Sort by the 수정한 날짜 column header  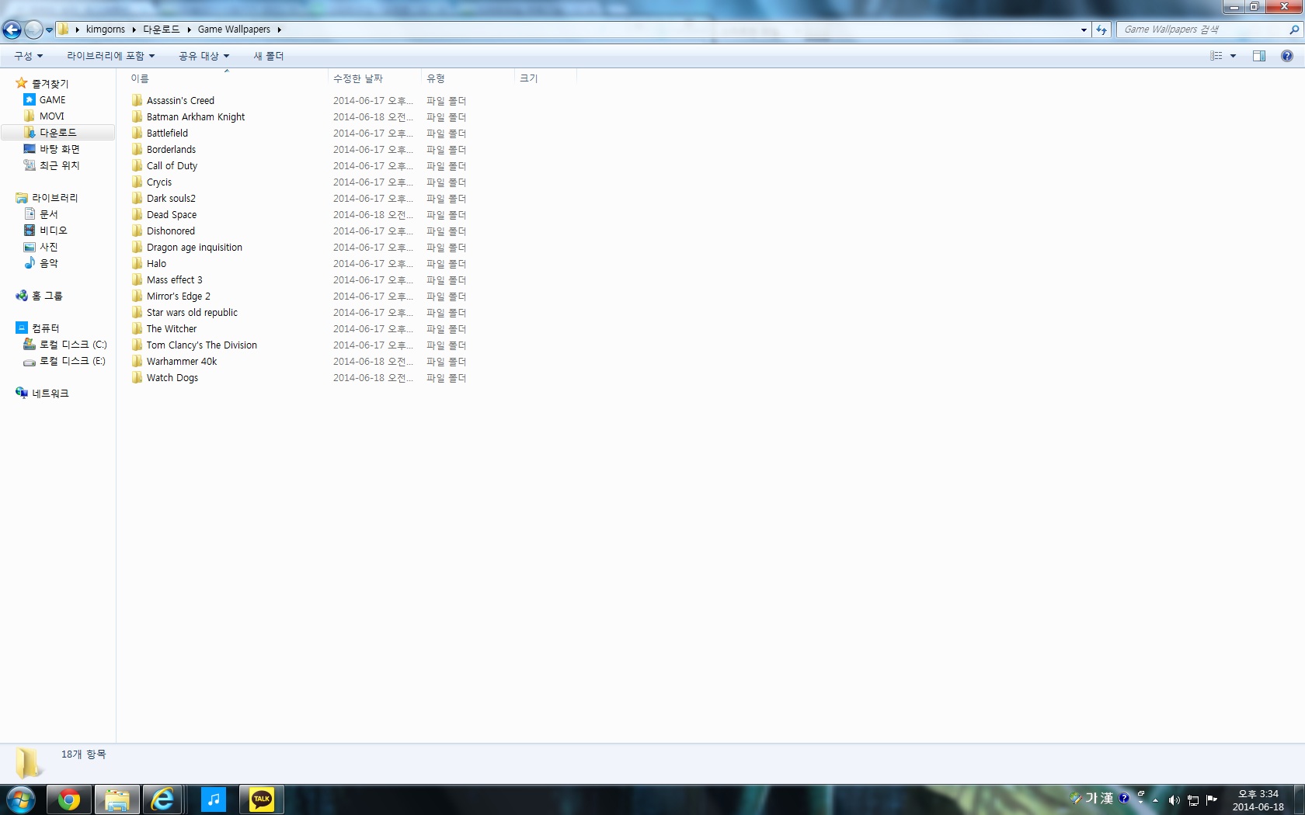pyautogui.click(x=358, y=78)
